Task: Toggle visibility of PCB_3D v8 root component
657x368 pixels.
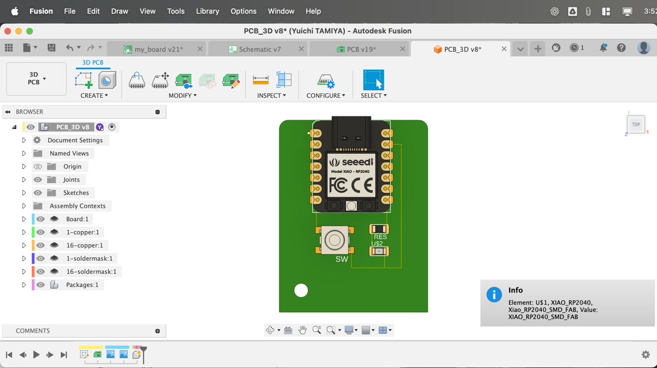Action: (x=31, y=127)
